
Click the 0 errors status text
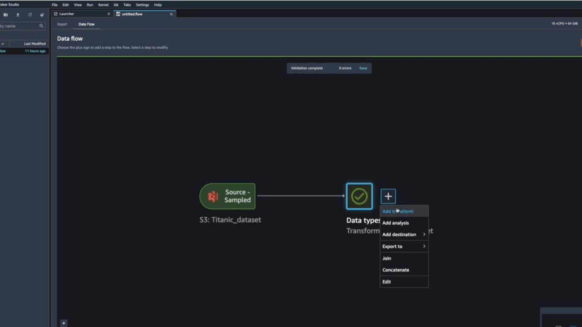[x=345, y=68]
